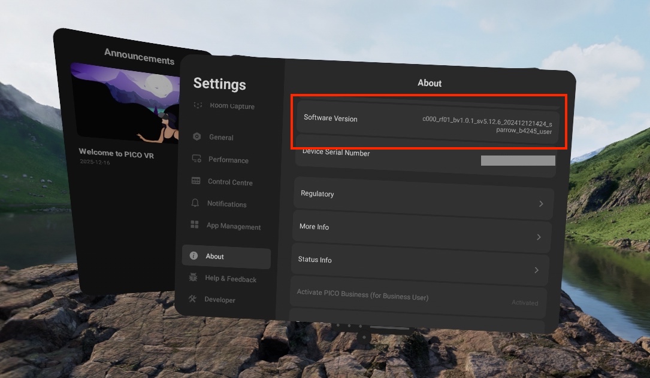This screenshot has height=378, width=650.
Task: Open the Regulatory row
Action: pyautogui.click(x=424, y=198)
